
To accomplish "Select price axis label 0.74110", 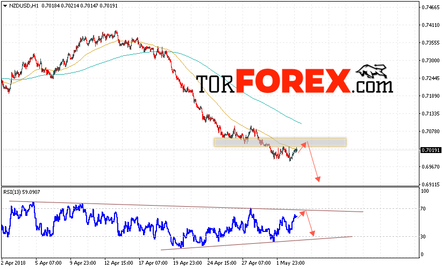I will tap(431, 25).
